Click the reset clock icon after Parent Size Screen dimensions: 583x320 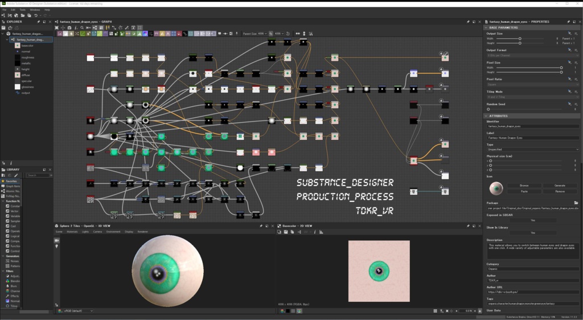pos(288,34)
